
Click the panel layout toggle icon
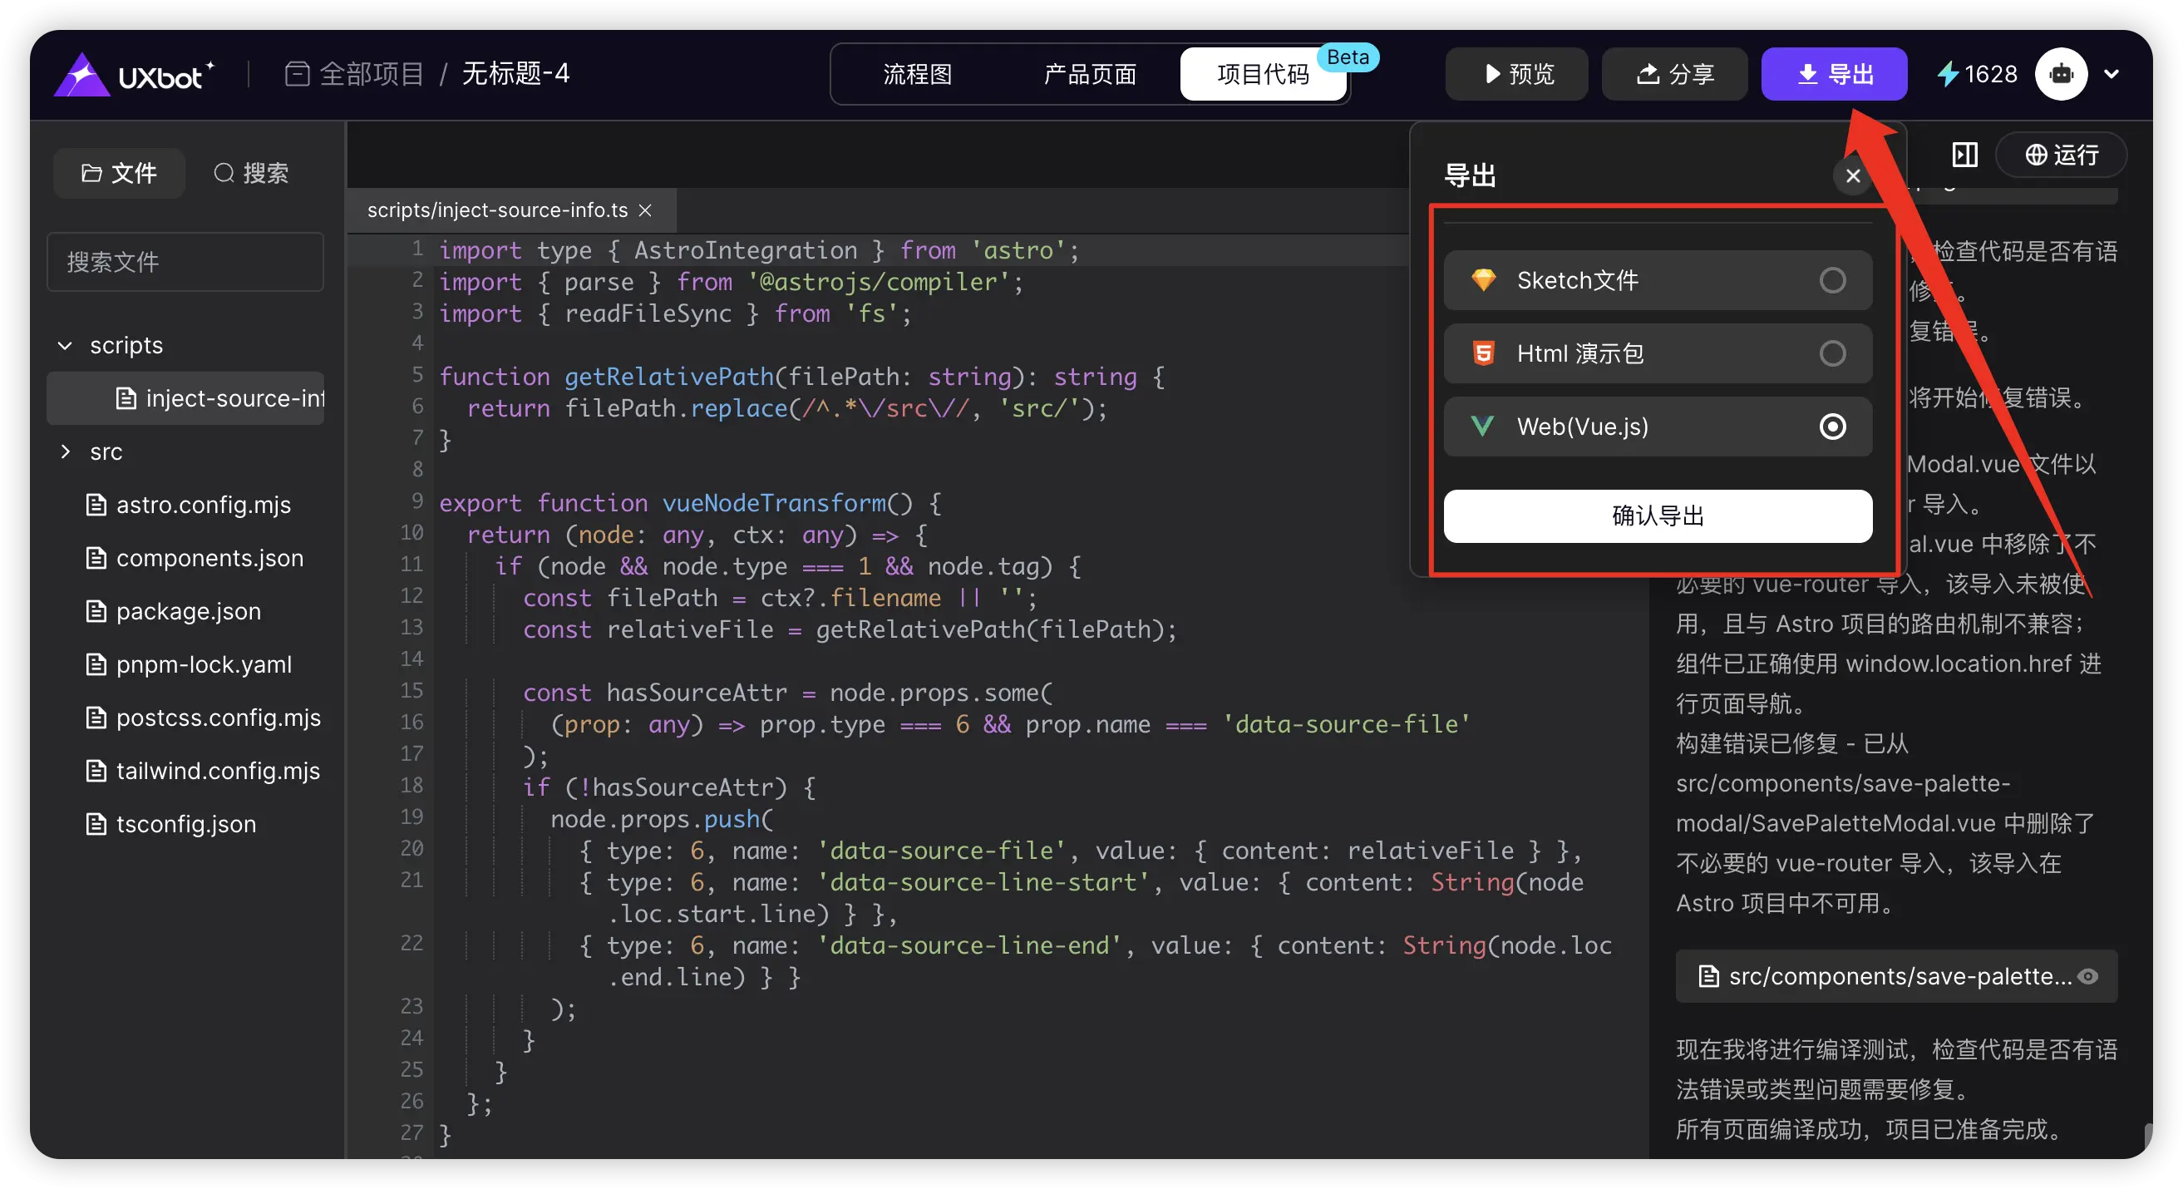(1964, 155)
